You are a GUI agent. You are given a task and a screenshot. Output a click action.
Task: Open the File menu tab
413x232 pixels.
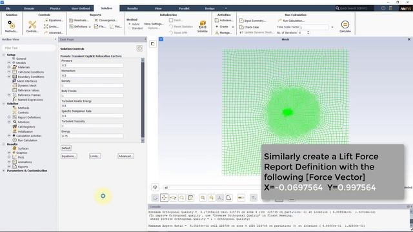point(8,8)
